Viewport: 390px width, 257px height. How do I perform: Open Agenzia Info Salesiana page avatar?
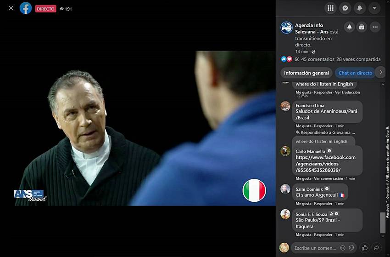pyautogui.click(x=286, y=28)
